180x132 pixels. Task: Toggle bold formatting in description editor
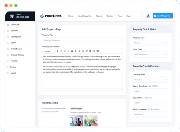click(57, 51)
